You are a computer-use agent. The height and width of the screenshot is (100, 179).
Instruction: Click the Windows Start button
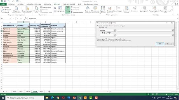point(3,98)
